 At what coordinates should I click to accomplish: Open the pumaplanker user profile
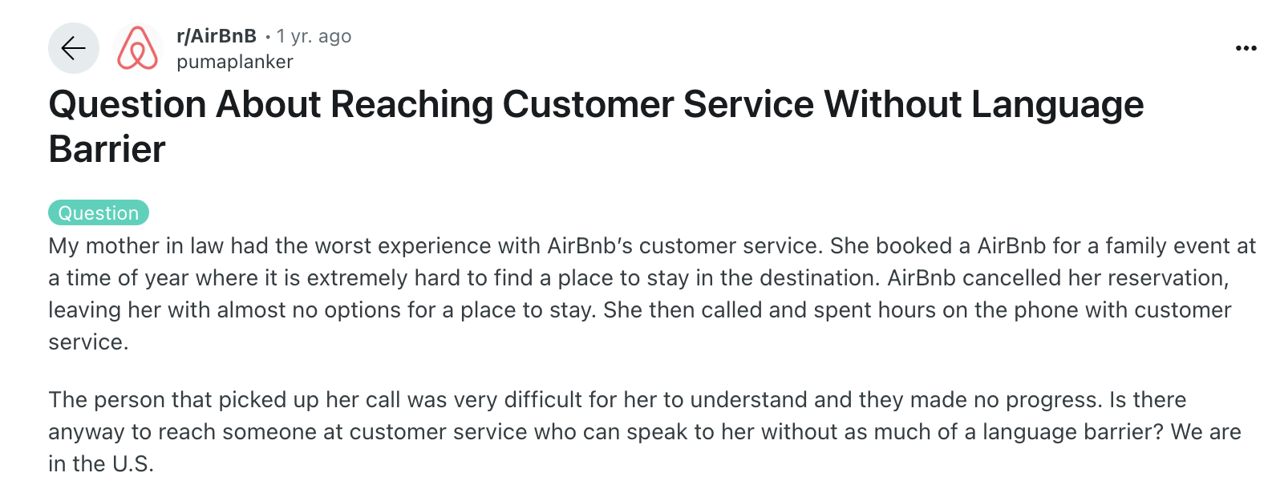click(235, 62)
